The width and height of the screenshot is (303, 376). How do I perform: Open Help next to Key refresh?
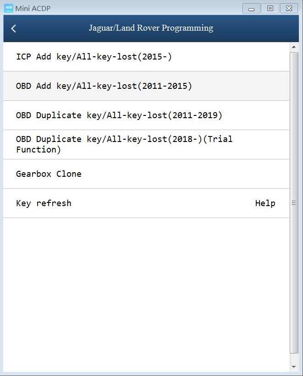point(265,203)
